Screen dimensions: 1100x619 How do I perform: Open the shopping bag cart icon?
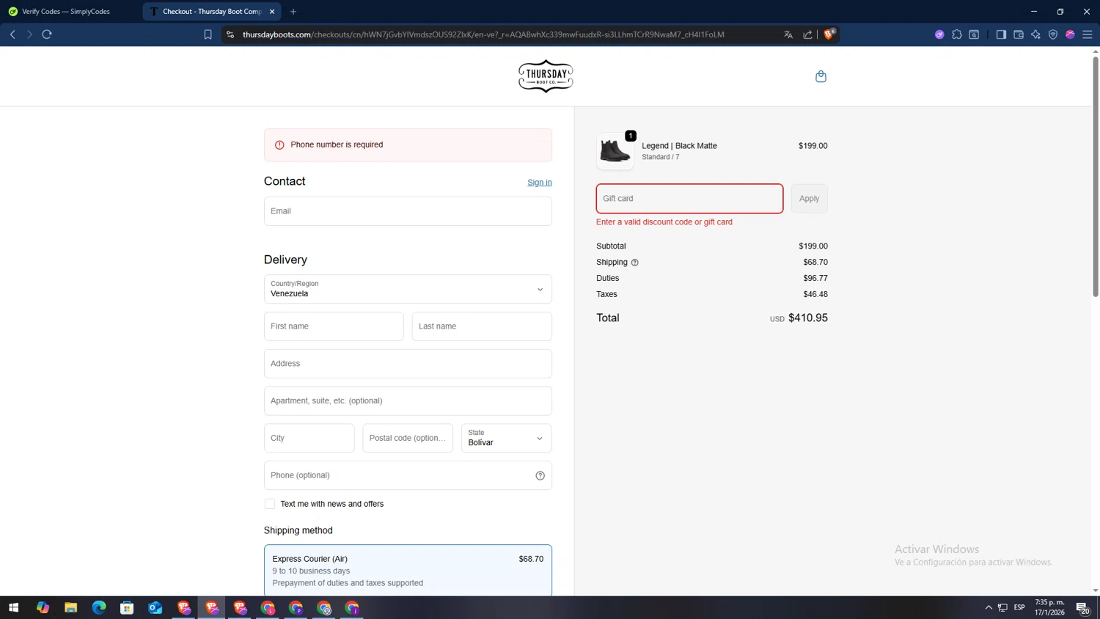[x=821, y=76]
